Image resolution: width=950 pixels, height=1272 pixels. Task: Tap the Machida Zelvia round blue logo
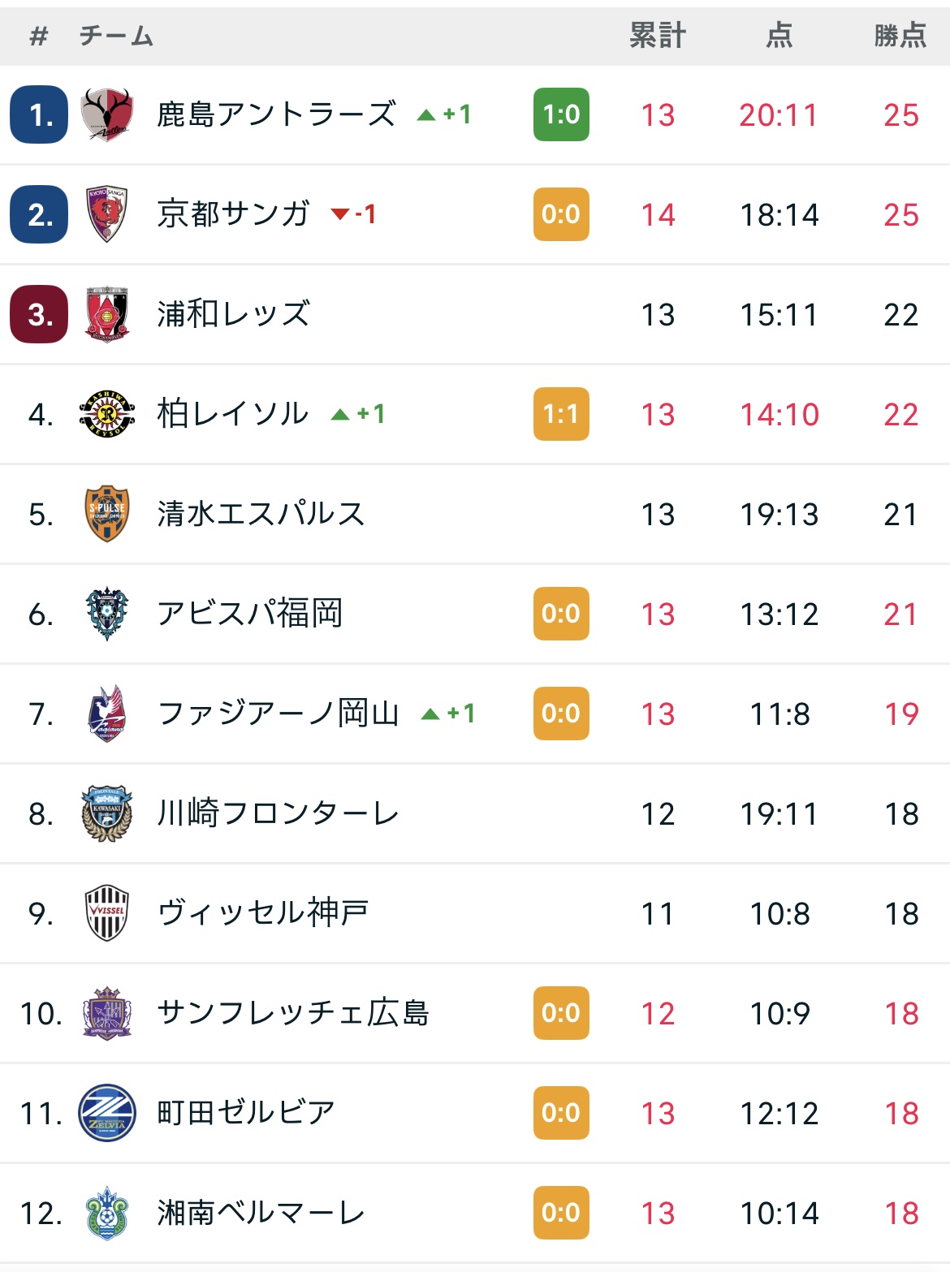click(x=106, y=1113)
